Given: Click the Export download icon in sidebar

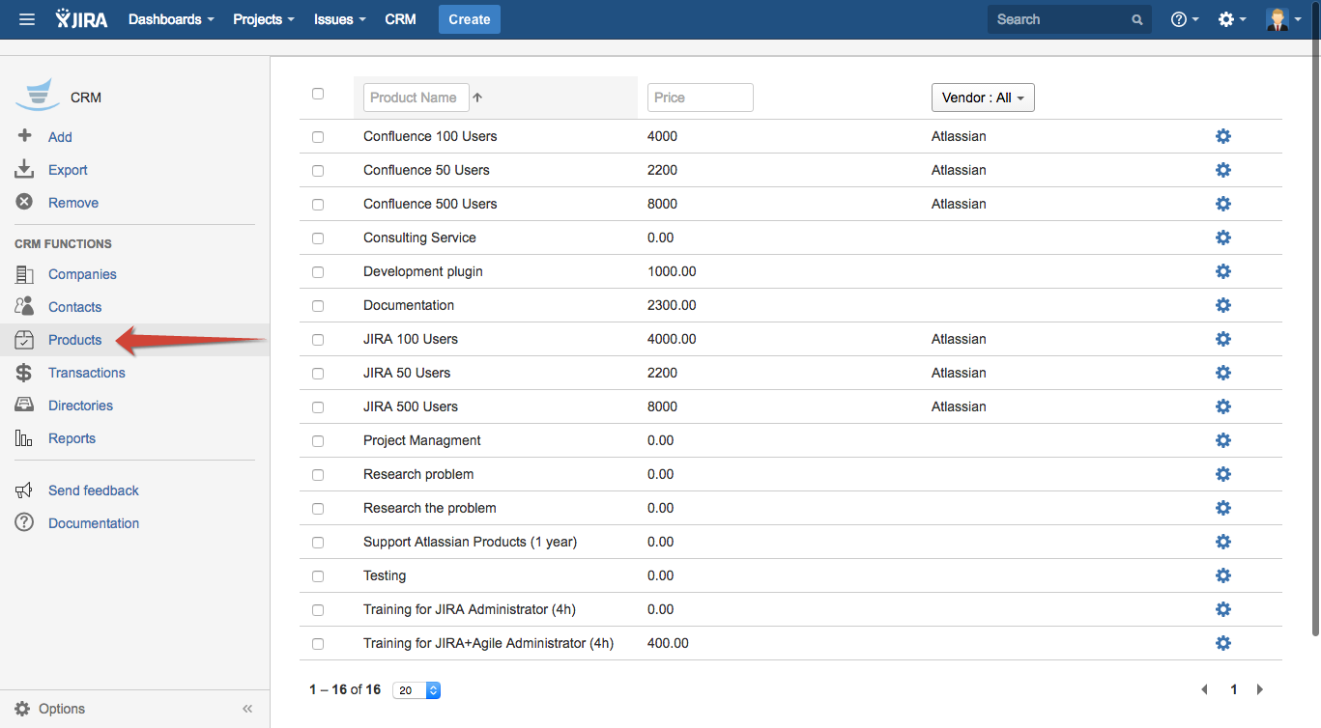Looking at the screenshot, I should pos(24,170).
